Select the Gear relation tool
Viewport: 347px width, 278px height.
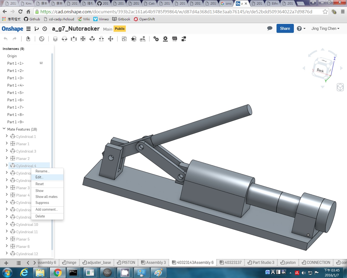[156, 39]
